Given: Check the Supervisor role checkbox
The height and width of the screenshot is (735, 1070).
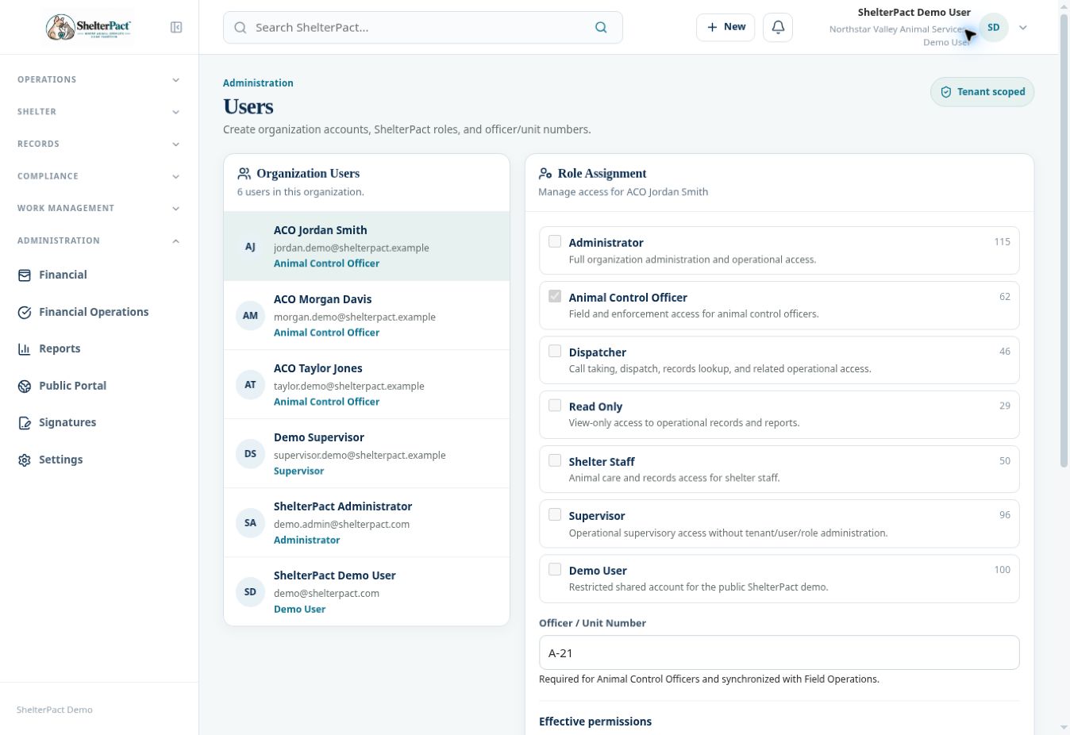Looking at the screenshot, I should click(x=555, y=514).
